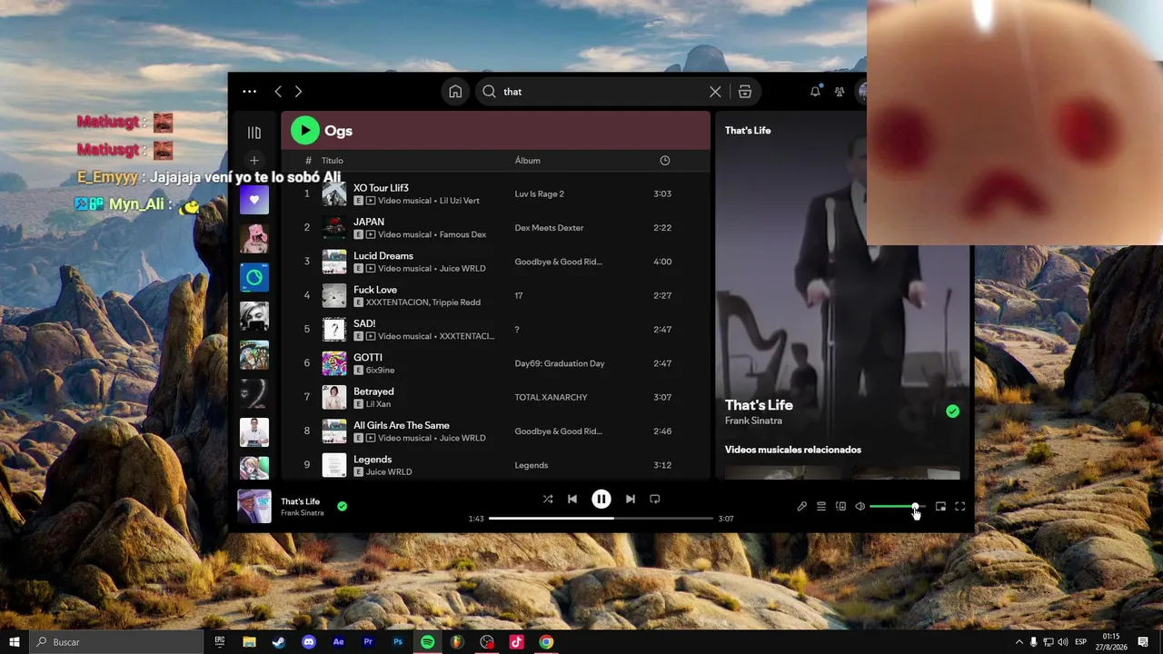Seek within the song progress bar
Viewport: 1163px width, 654px height.
(x=601, y=519)
